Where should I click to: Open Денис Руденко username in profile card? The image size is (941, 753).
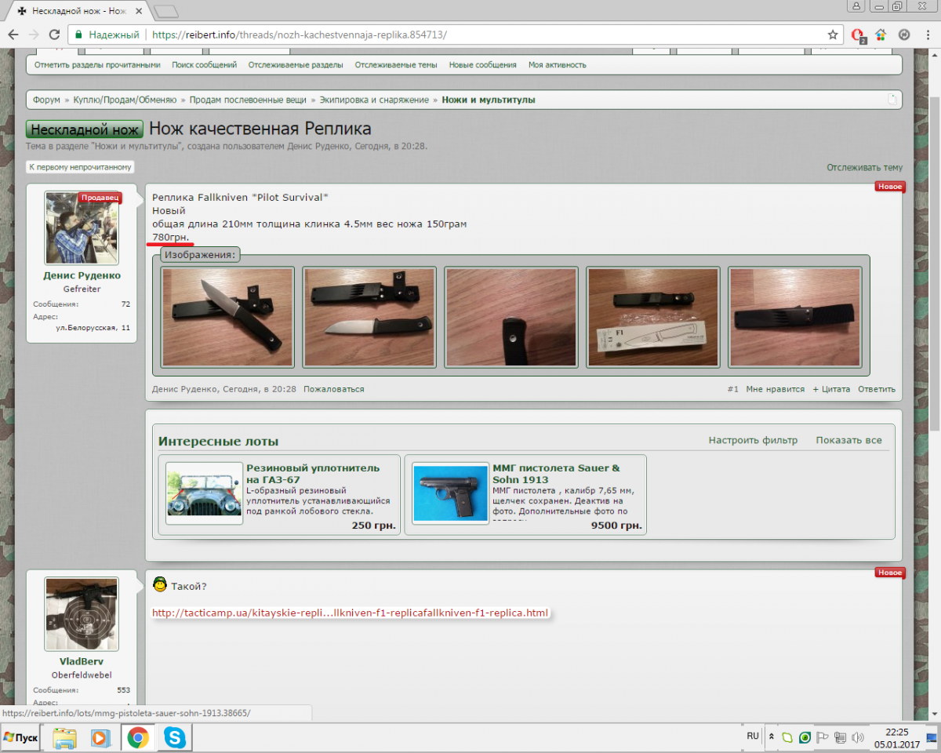82,275
